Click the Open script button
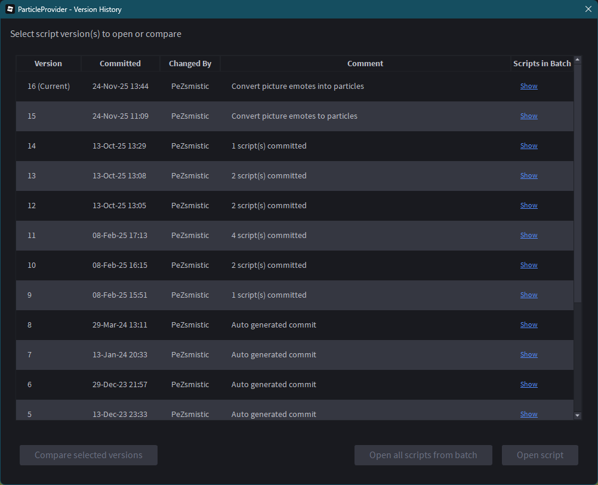 point(540,455)
